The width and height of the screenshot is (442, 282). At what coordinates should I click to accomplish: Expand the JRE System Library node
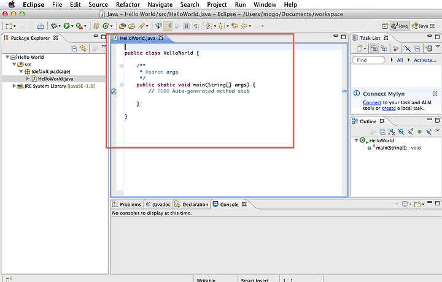click(14, 86)
